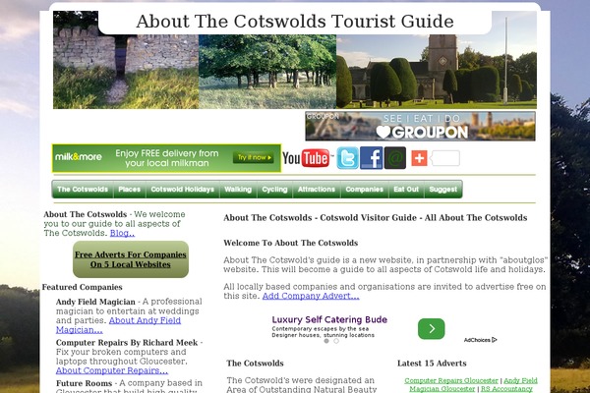Image resolution: width=590 pixels, height=393 pixels.
Task: Click the Groupon banner ad
Action: (x=420, y=126)
